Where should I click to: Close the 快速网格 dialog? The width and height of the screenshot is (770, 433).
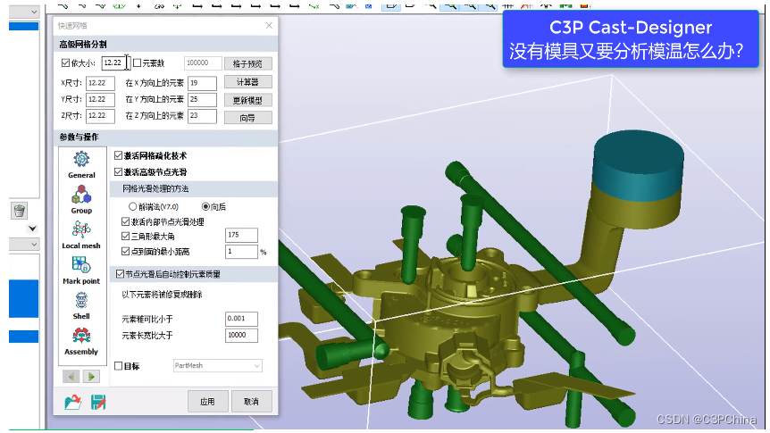pos(269,26)
